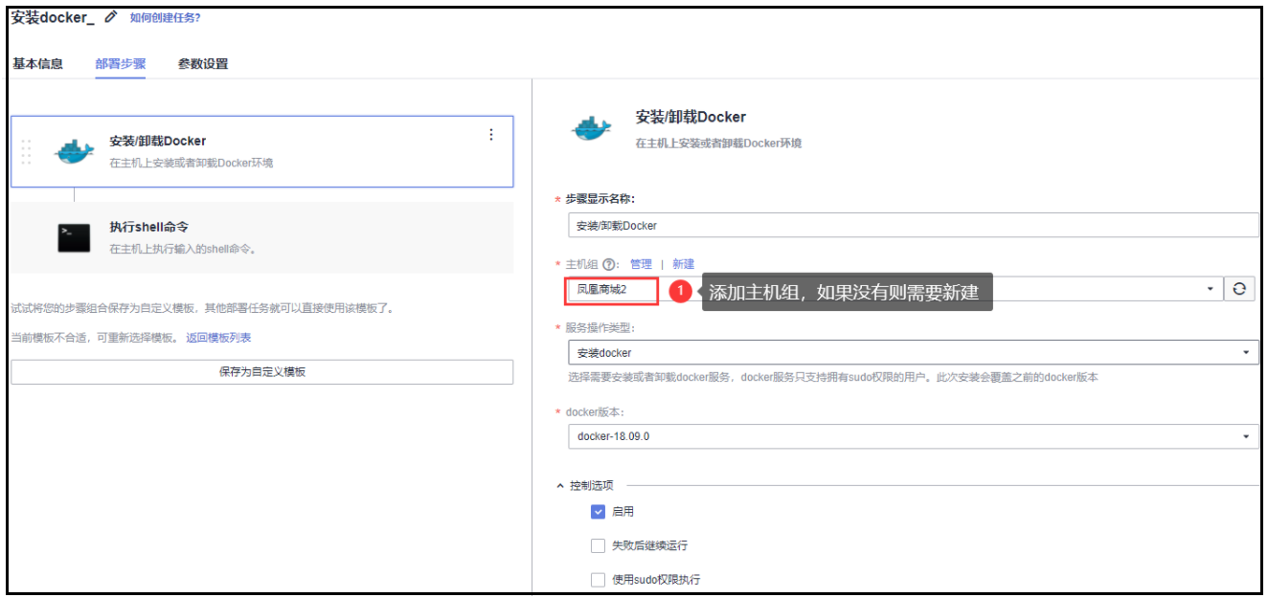Screen dimensions: 1268x598
Task: Click 返回模板列表 link
Action: click(x=218, y=338)
